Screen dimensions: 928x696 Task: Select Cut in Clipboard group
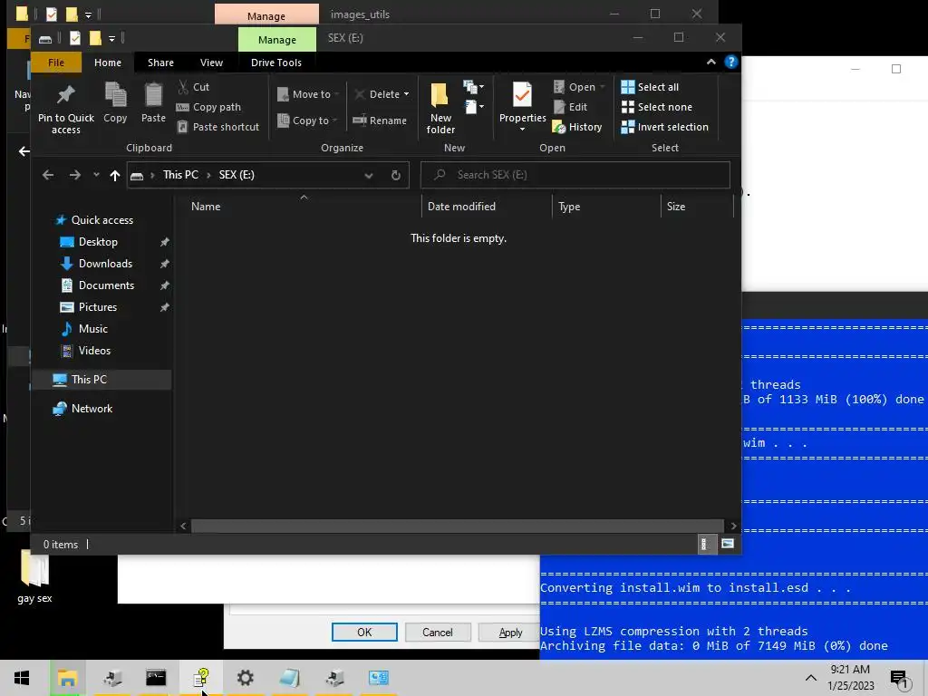(194, 87)
